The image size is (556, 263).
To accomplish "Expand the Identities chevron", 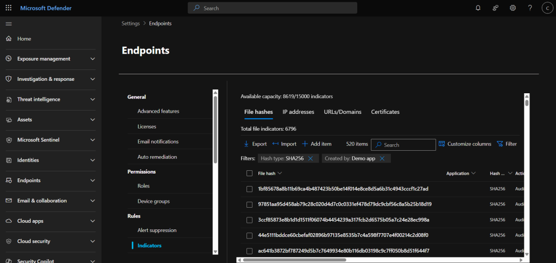I will 92,160.
